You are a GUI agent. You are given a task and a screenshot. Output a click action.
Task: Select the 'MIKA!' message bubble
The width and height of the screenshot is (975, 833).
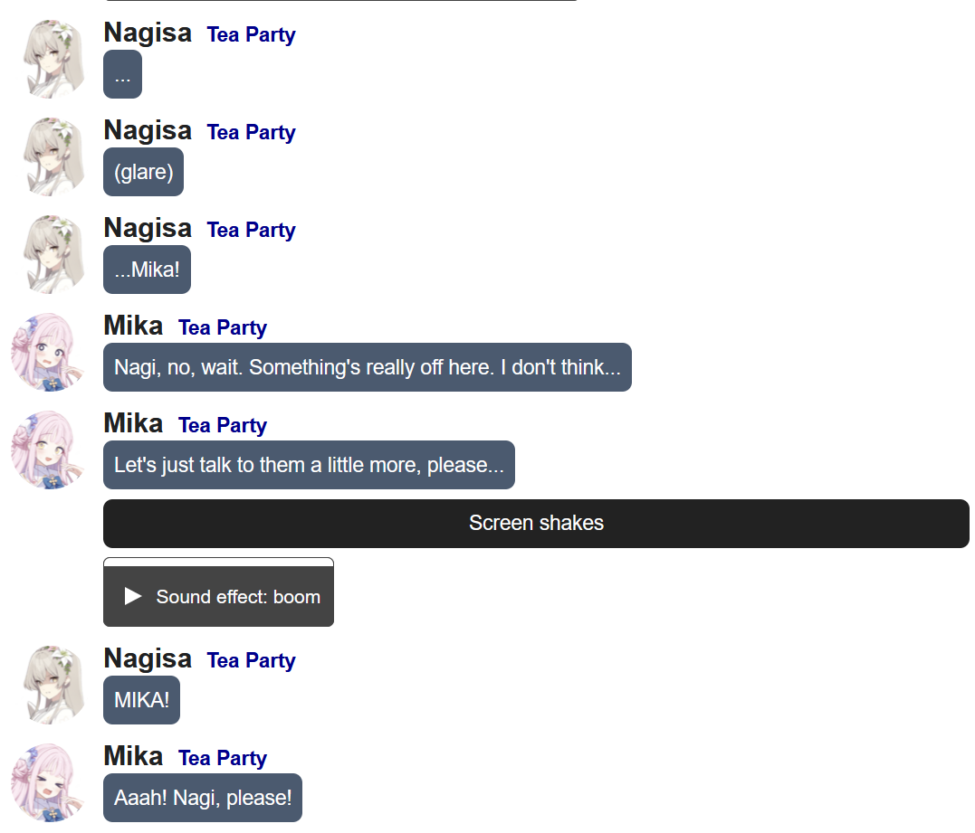141,700
